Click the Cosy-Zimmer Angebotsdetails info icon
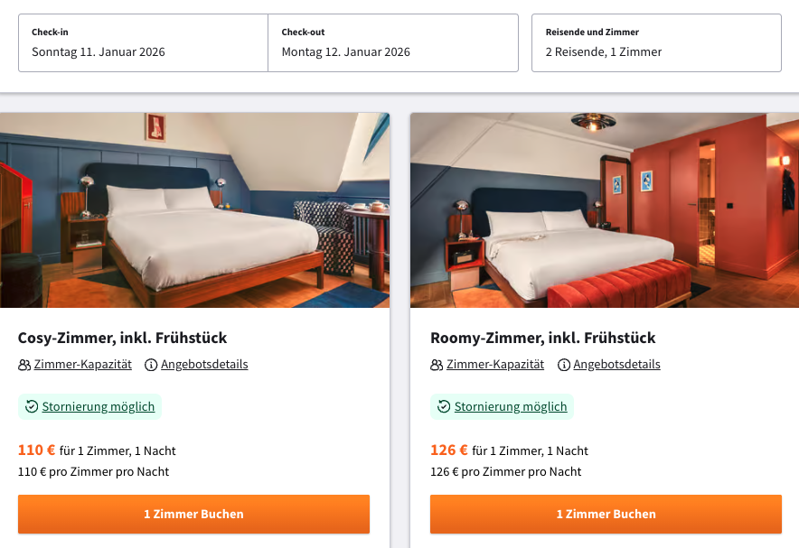Image resolution: width=799 pixels, height=548 pixels. (152, 365)
